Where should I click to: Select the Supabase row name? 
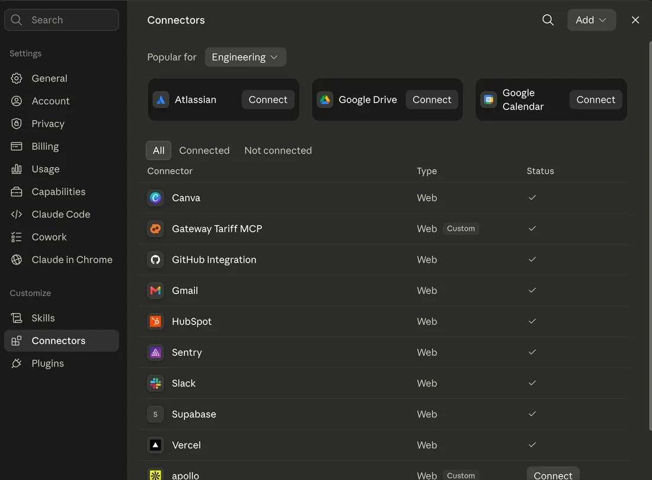pyautogui.click(x=194, y=414)
